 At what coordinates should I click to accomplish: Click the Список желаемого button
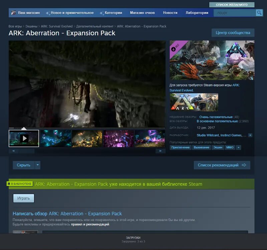[232, 5]
